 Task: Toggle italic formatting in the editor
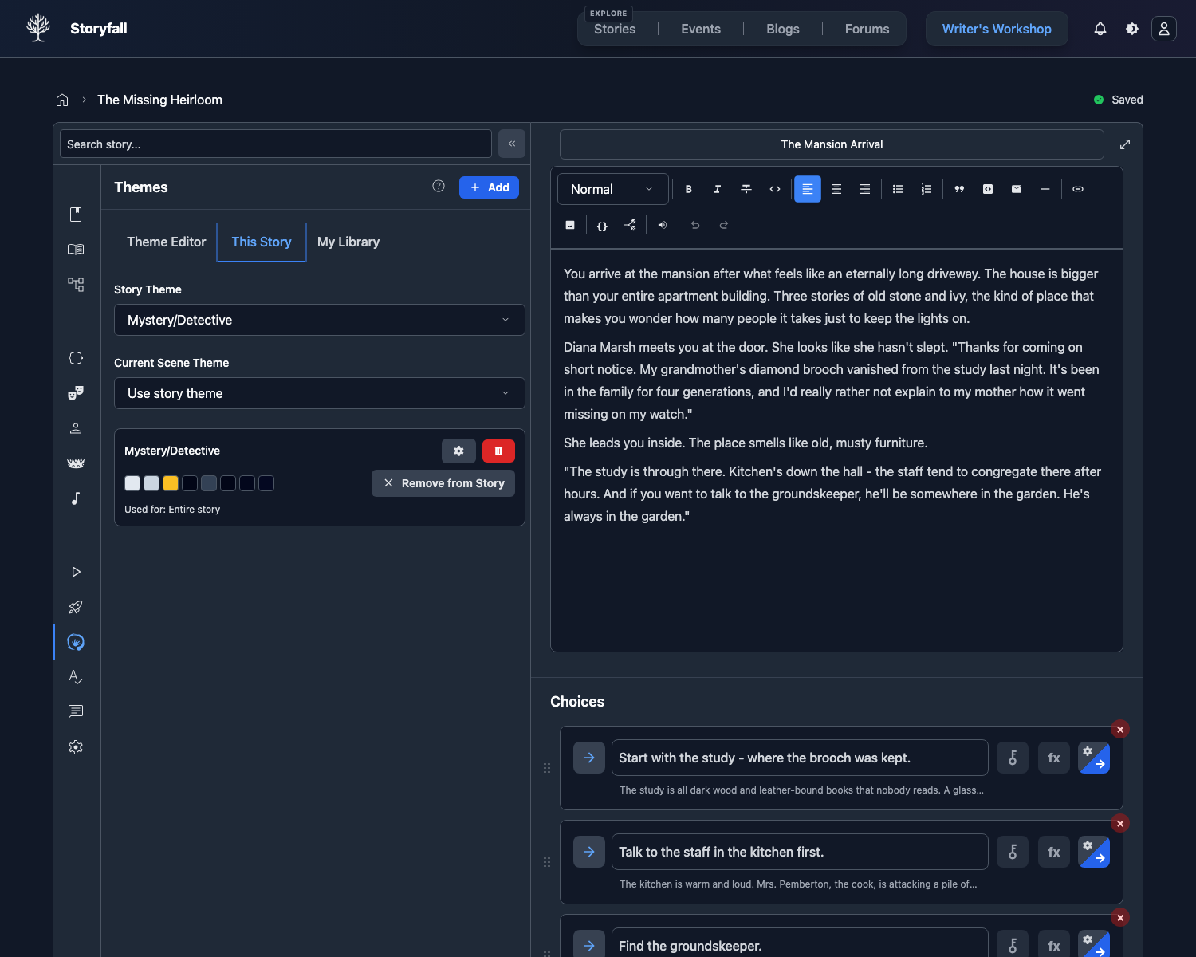pos(717,189)
